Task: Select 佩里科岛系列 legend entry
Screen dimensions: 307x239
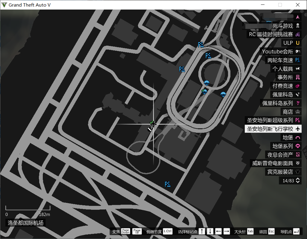Action: click(x=281, y=103)
